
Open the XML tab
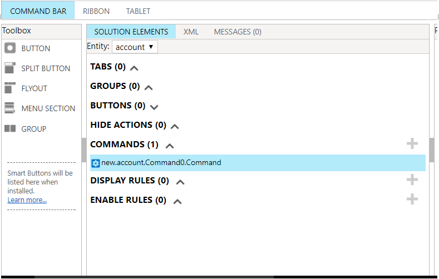point(191,32)
